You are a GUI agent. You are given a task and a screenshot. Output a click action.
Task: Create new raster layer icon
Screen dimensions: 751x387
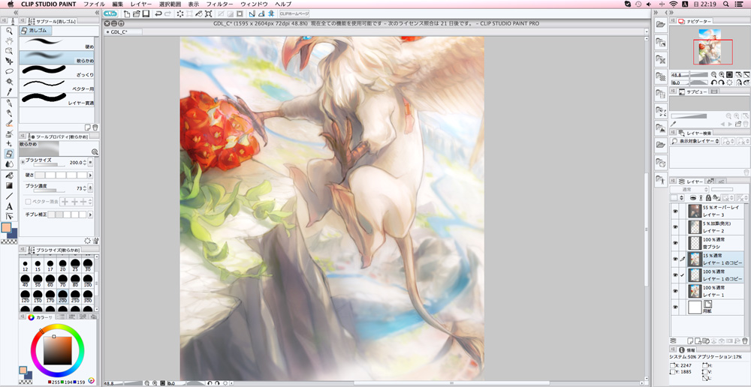(x=690, y=340)
